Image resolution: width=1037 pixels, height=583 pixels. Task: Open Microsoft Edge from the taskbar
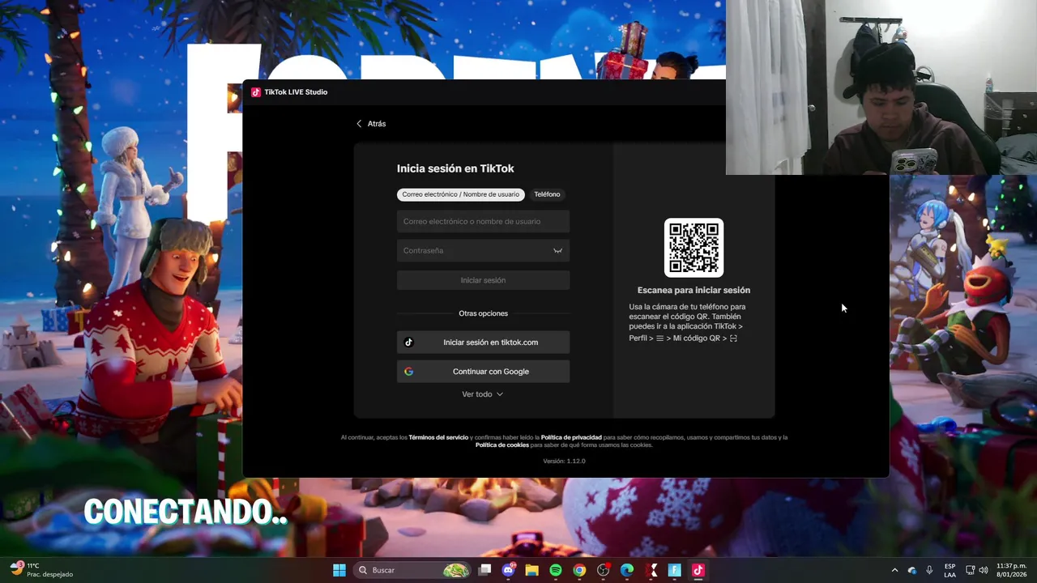pos(627,570)
